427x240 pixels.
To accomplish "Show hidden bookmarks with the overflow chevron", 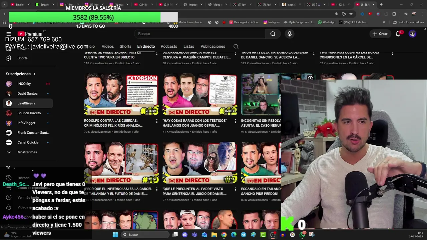I will (x=384, y=22).
